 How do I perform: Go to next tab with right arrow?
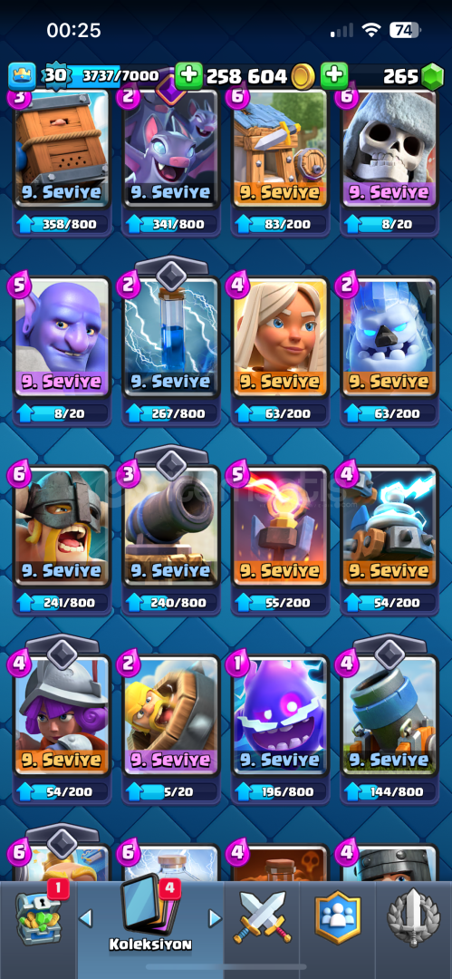point(215,917)
